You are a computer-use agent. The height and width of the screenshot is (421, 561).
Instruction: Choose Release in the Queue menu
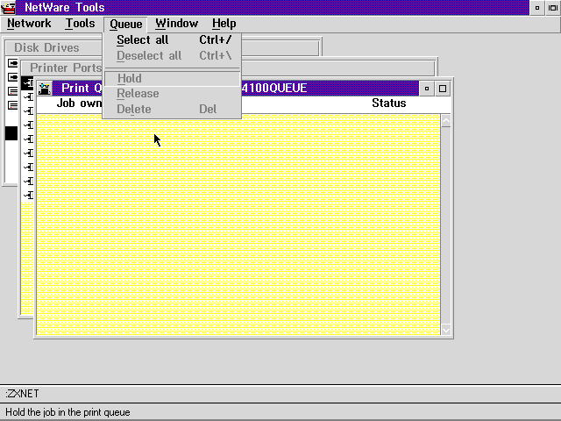click(x=172, y=94)
